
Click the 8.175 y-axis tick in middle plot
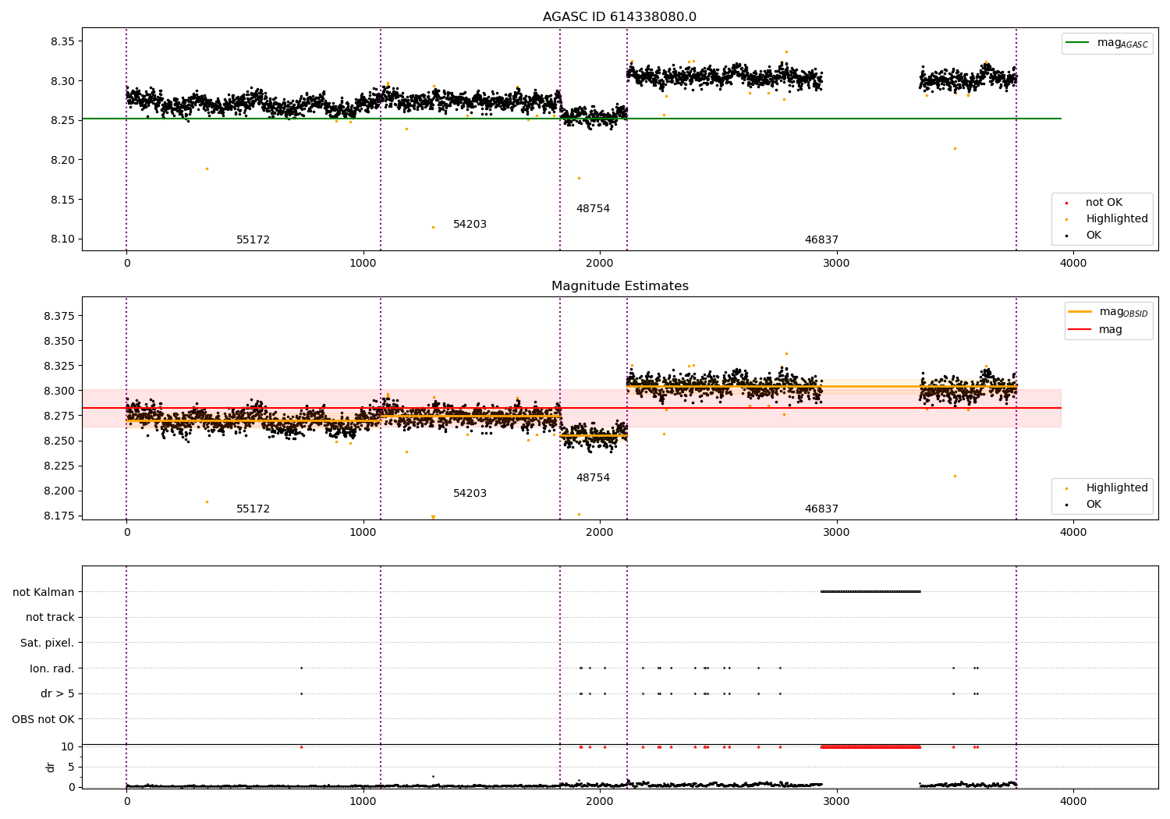pyautogui.click(x=59, y=516)
